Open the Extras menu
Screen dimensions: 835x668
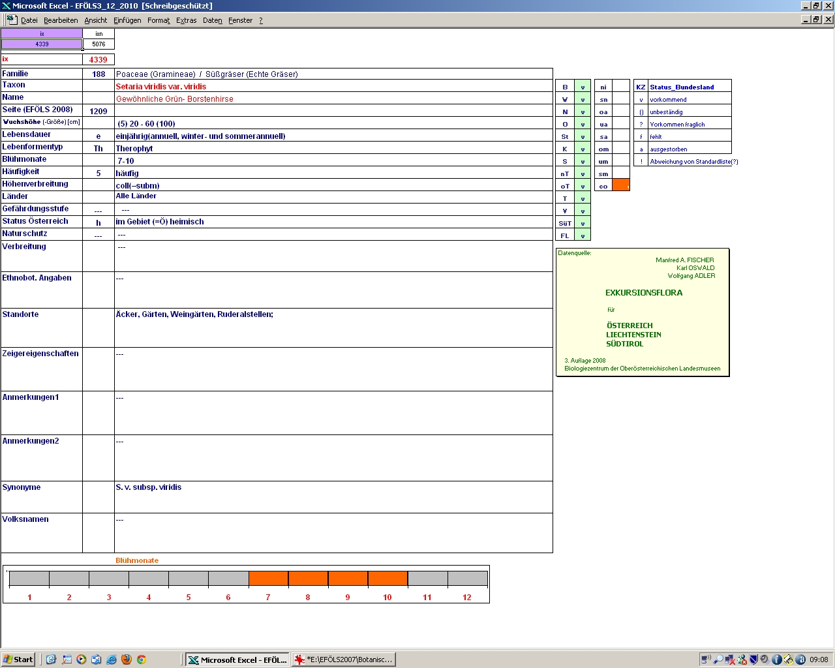pyautogui.click(x=187, y=20)
